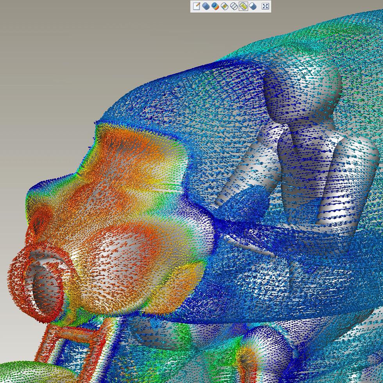Toggle the highlighted yellow vector cylinder mode

point(243,6)
